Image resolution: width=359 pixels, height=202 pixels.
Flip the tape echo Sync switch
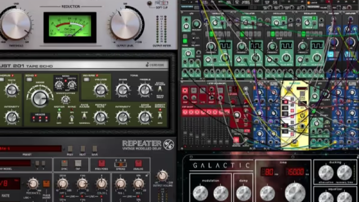(72, 118)
